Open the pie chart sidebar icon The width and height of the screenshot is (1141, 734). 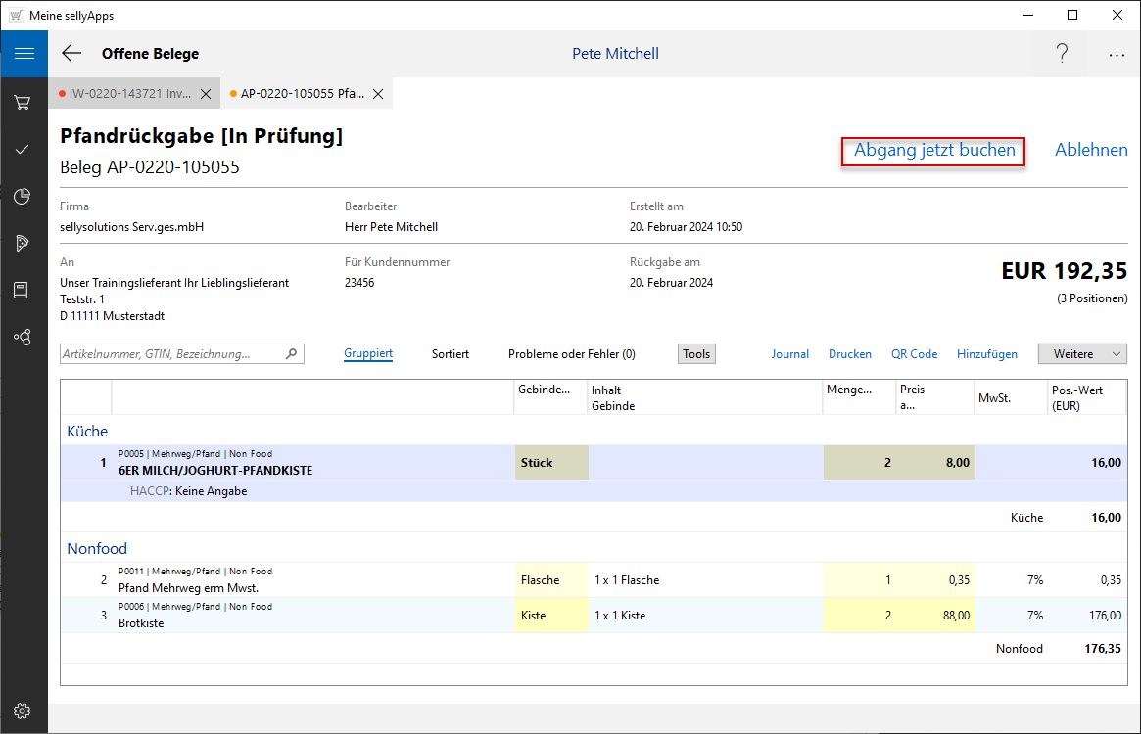[x=23, y=197]
